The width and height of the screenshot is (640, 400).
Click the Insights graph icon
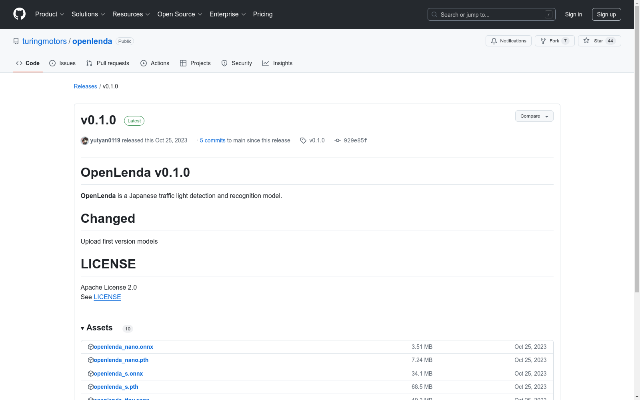266,63
